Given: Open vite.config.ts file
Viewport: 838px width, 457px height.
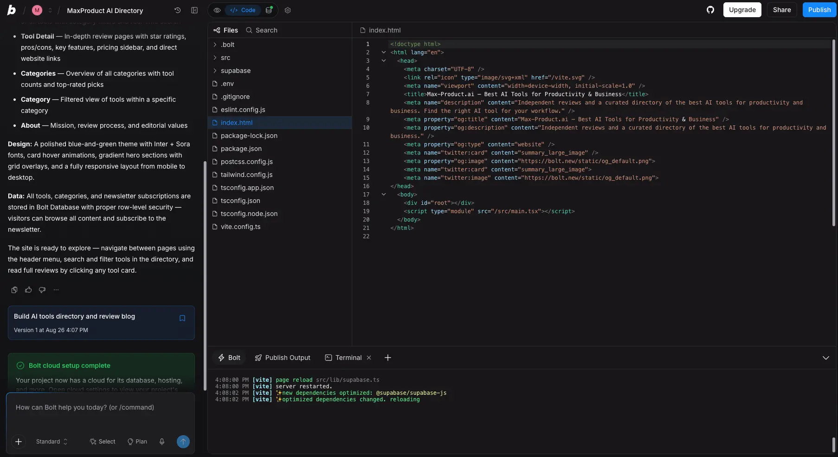Looking at the screenshot, I should click(x=280, y=227).
